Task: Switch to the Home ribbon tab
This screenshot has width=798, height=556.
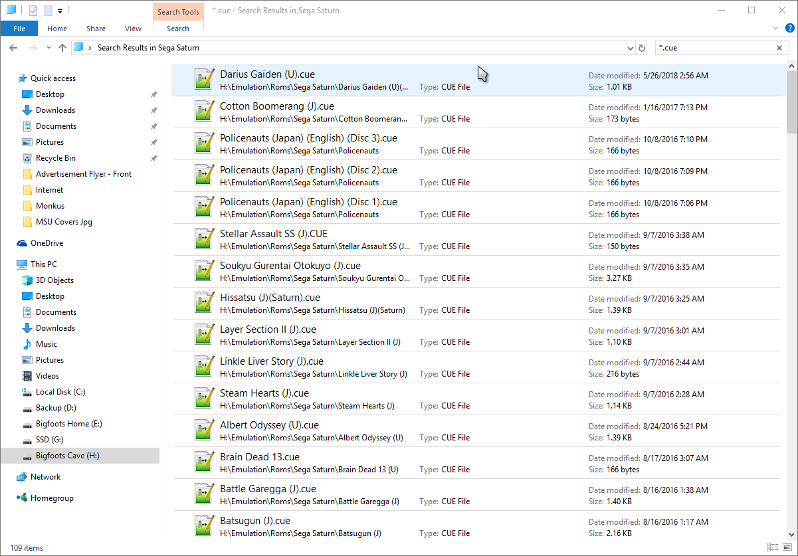Action: point(57,29)
